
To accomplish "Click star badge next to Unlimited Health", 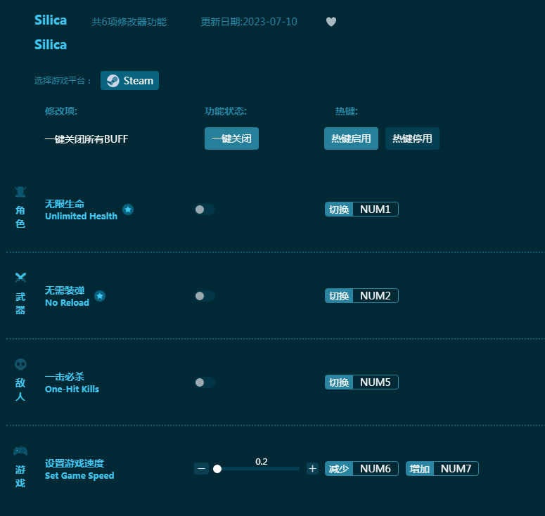I will 128,209.
